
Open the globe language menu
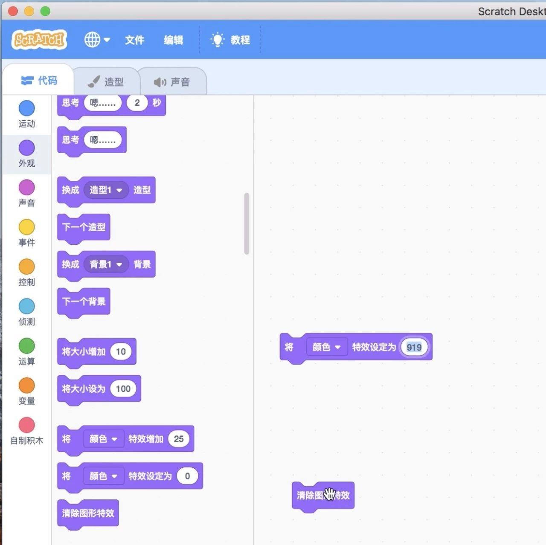coord(97,40)
